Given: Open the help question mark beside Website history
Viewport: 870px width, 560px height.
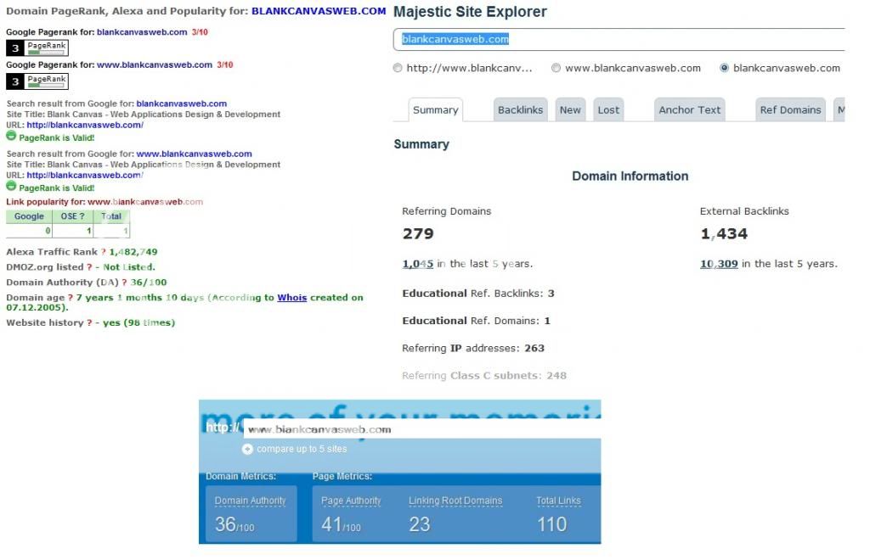Looking at the screenshot, I should [89, 322].
